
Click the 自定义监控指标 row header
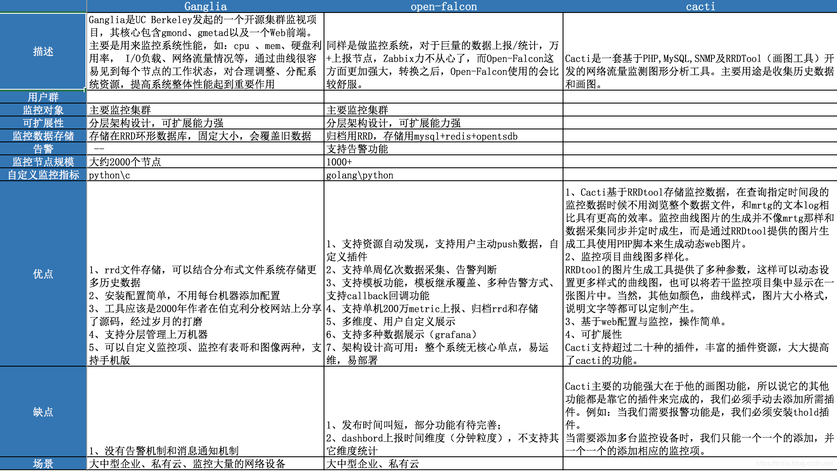point(43,175)
